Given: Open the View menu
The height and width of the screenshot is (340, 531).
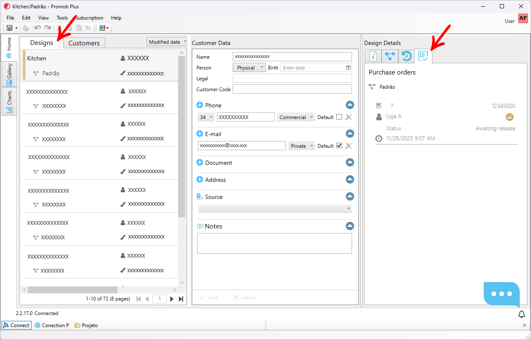Looking at the screenshot, I should point(43,18).
